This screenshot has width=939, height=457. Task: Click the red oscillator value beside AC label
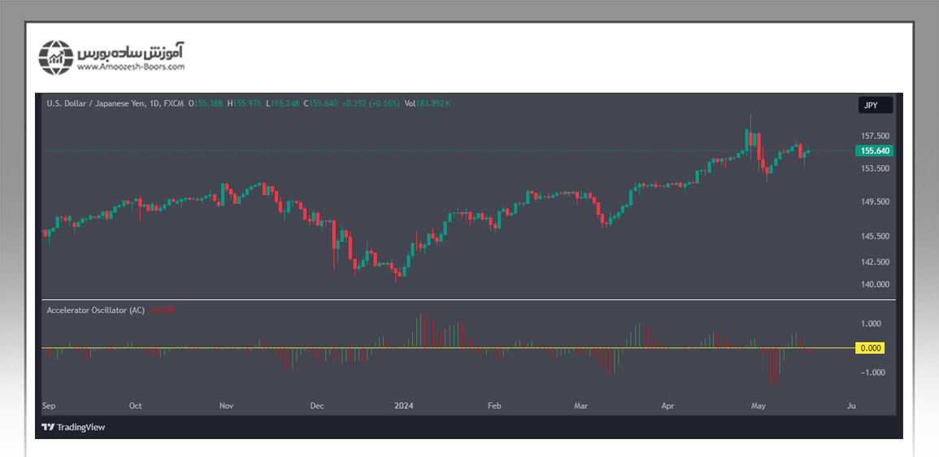coord(163,311)
